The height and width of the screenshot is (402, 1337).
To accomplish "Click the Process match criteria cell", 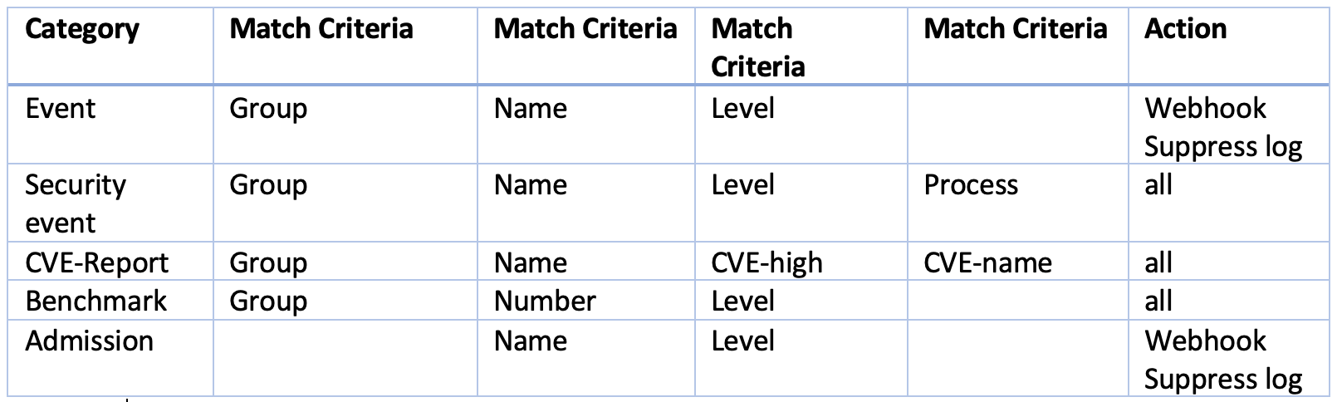I will 970,184.
